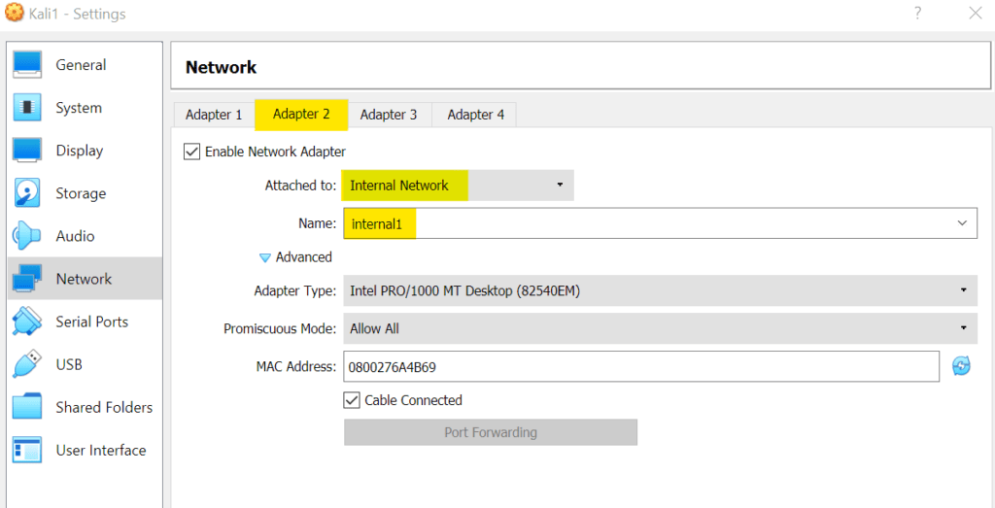Switch to the Adapter 3 tab
The image size is (995, 508).
pyautogui.click(x=389, y=115)
